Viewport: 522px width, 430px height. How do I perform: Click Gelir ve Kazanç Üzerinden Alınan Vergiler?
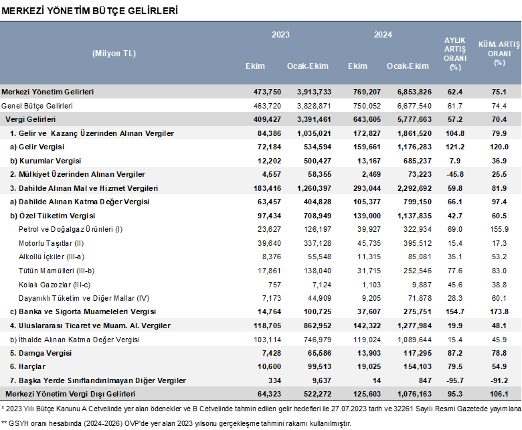tap(92, 133)
